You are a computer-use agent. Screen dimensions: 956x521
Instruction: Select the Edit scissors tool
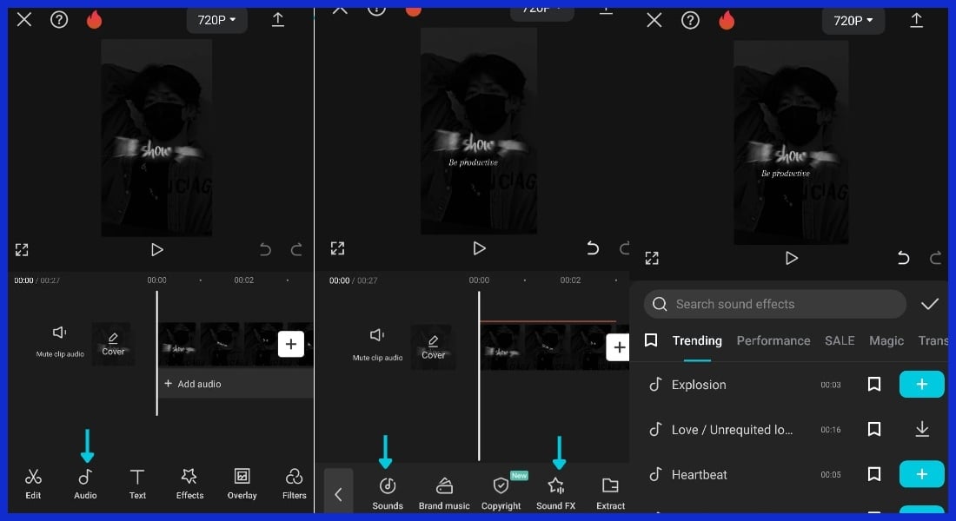tap(33, 482)
